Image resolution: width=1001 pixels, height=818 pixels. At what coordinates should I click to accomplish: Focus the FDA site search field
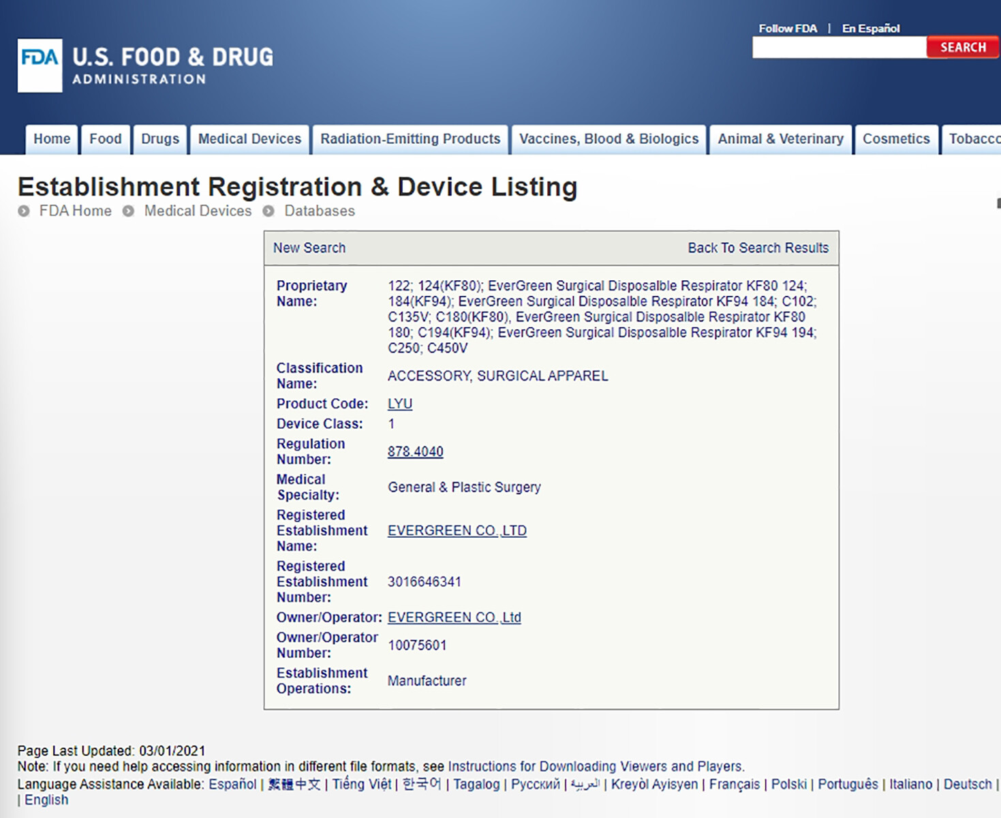pyautogui.click(x=840, y=47)
